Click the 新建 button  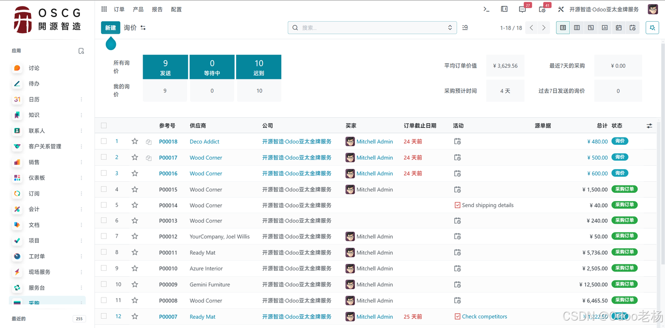[110, 28]
